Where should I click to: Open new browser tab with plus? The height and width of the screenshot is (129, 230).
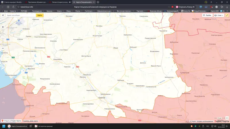coord(98,2)
